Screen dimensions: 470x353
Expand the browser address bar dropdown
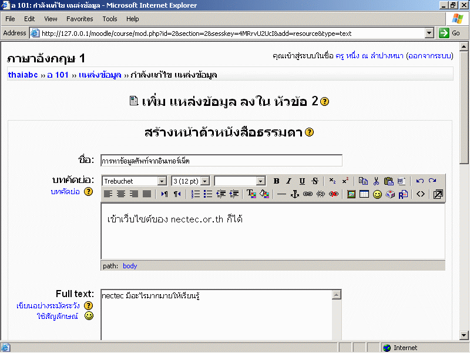click(429, 34)
